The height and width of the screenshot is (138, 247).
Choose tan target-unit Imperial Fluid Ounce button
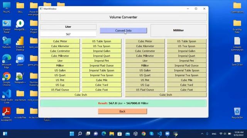point(186,66)
